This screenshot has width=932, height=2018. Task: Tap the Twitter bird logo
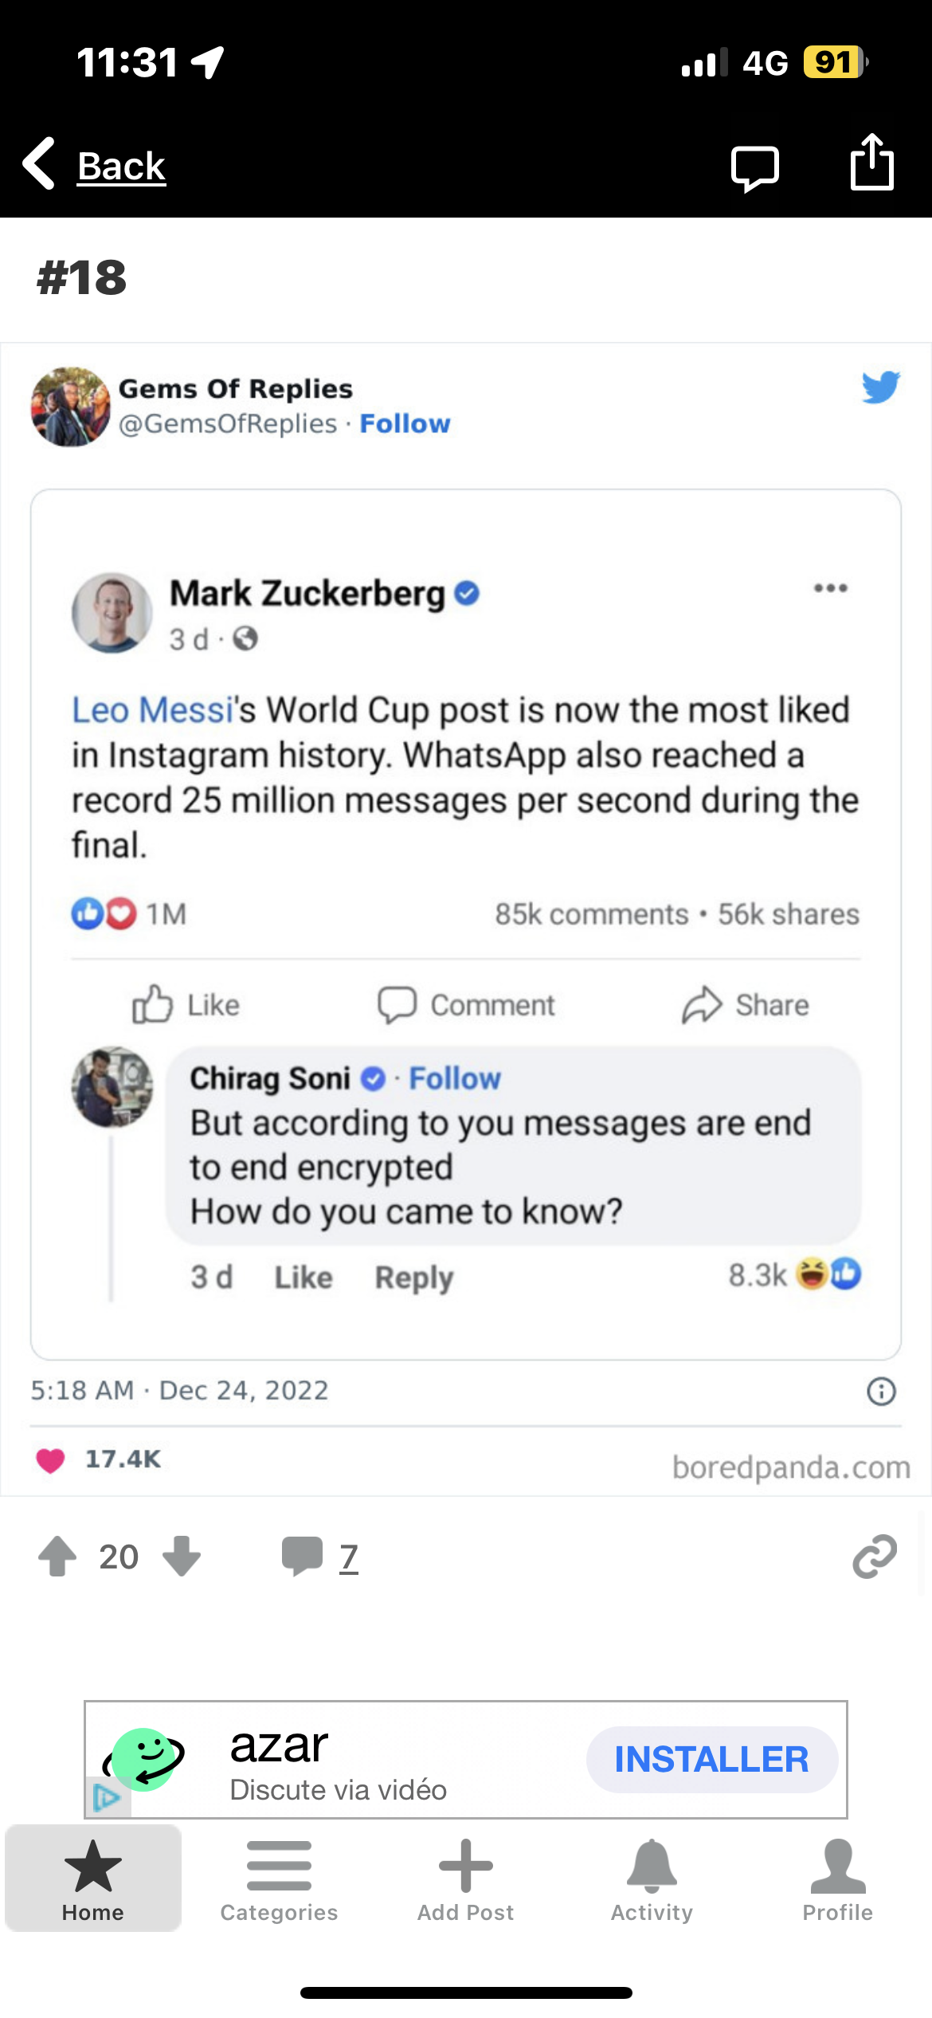[x=880, y=387]
